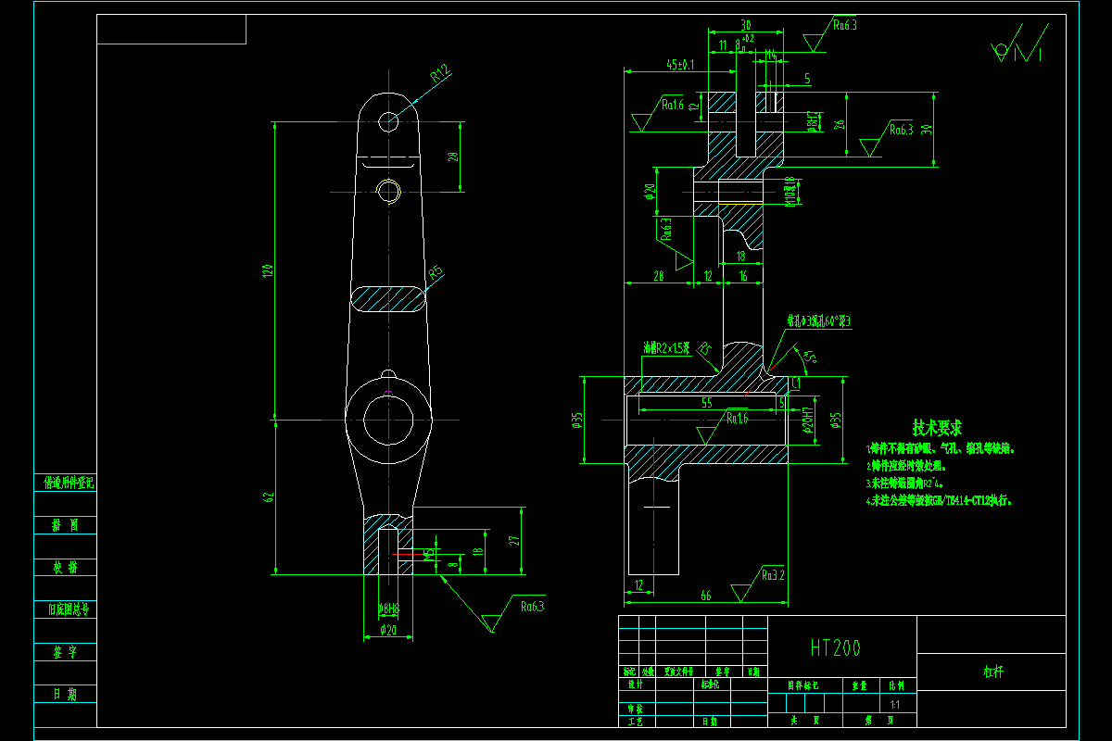The image size is (1112, 741).
Task: Click the '日 期' cell in left sidebar
Action: click(65, 695)
